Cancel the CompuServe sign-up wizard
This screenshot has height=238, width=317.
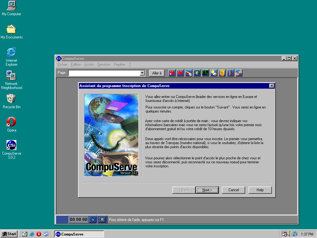(x=233, y=190)
